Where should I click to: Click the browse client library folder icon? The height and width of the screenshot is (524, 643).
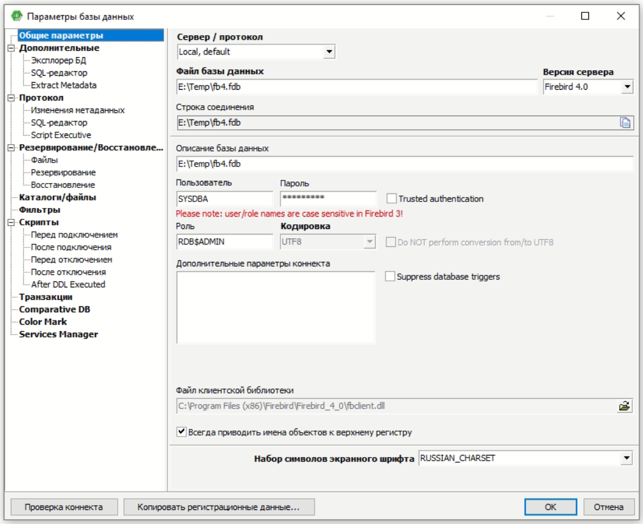click(x=625, y=406)
